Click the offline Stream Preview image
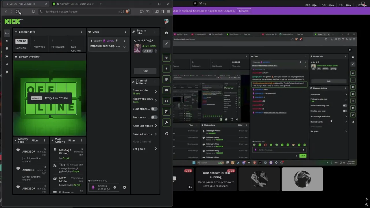370x208 pixels. coord(49,98)
